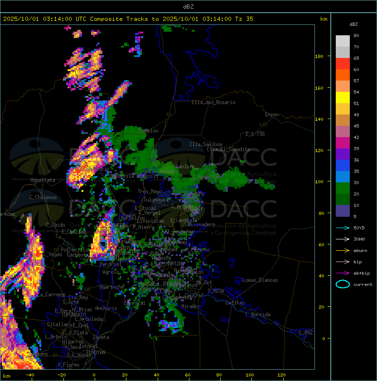Select the red 65 dBZ legend swatch

343,63
